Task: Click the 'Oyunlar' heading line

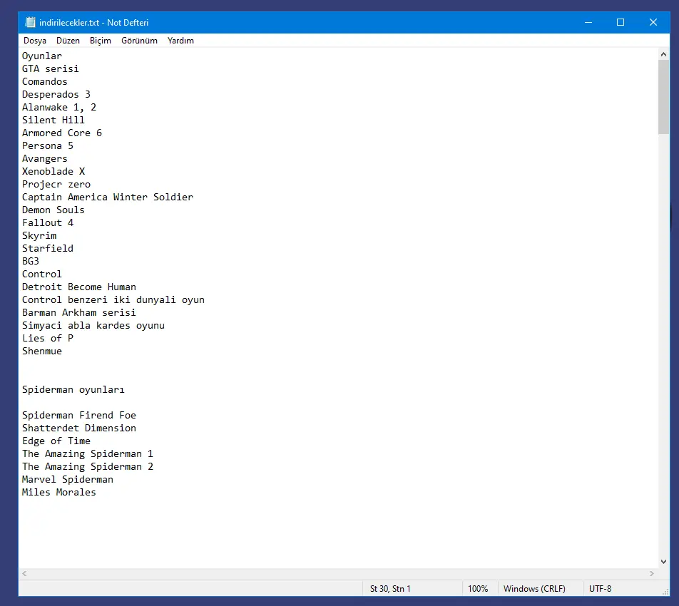Action: pyautogui.click(x=42, y=56)
